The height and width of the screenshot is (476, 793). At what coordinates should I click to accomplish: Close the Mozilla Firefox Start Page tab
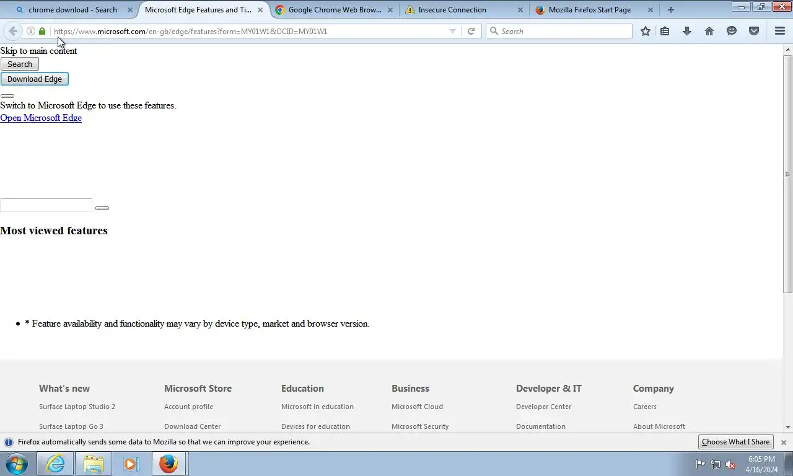coord(651,10)
